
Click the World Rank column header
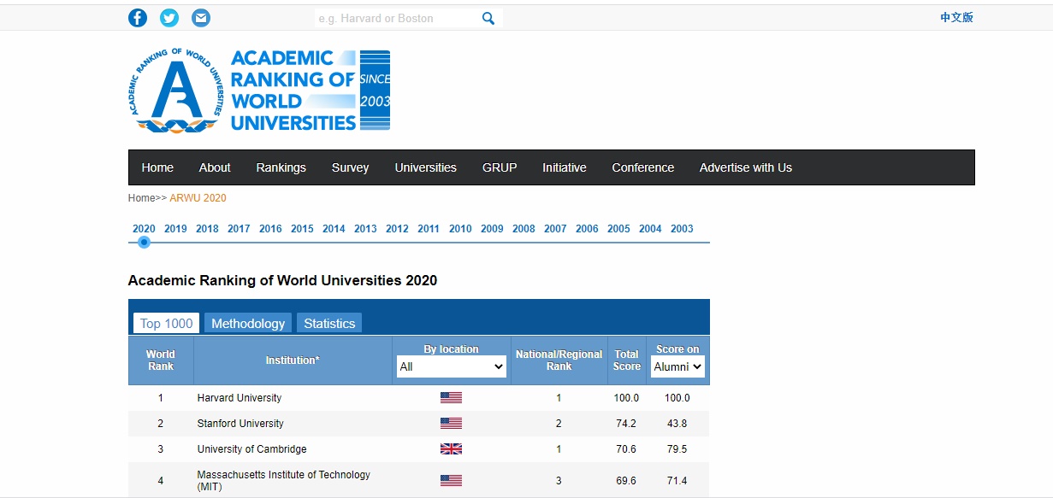point(160,360)
